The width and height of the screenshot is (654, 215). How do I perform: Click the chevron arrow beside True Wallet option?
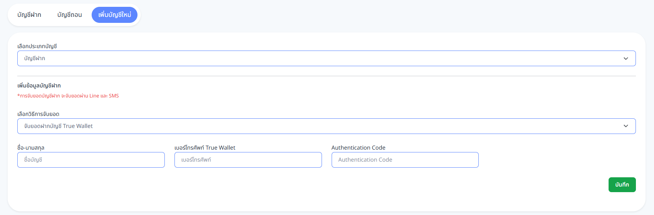coord(625,126)
